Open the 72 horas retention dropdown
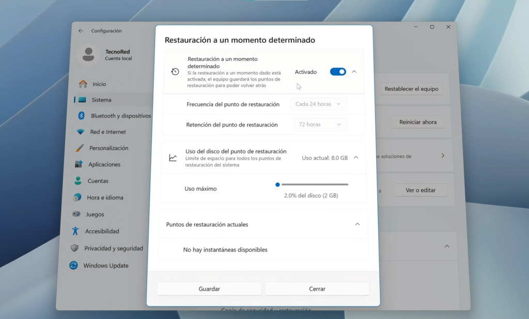 [x=320, y=124]
